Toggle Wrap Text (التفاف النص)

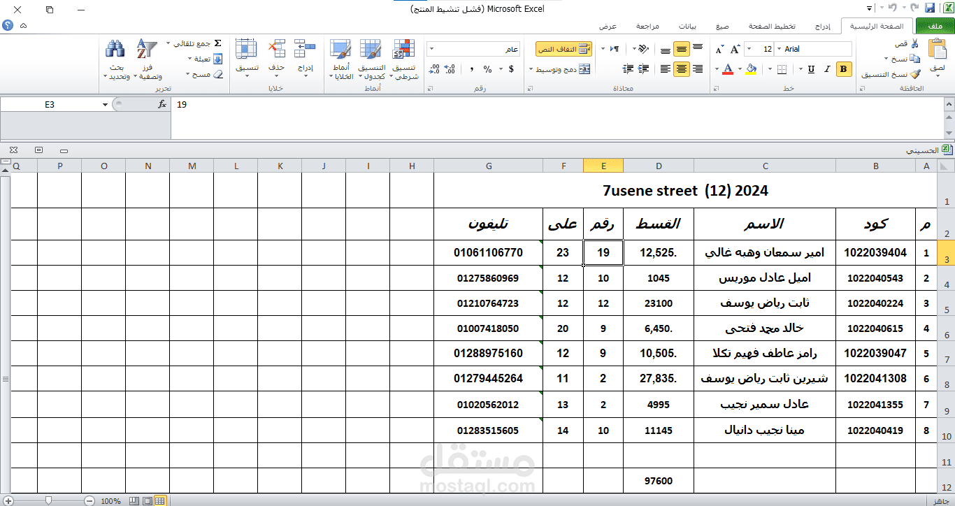point(563,49)
